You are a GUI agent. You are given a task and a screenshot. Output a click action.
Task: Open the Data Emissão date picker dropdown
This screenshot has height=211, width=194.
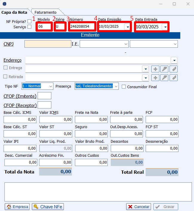tap(127, 27)
